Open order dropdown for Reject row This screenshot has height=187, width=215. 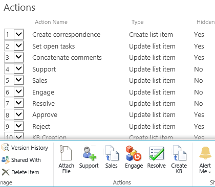[x=18, y=126]
